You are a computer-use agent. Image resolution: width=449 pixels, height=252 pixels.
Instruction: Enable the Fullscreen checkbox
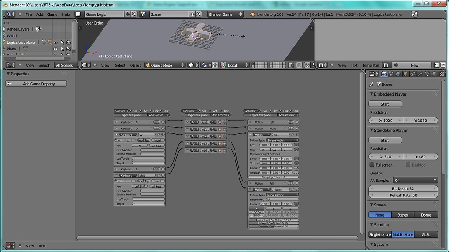tap(372, 165)
